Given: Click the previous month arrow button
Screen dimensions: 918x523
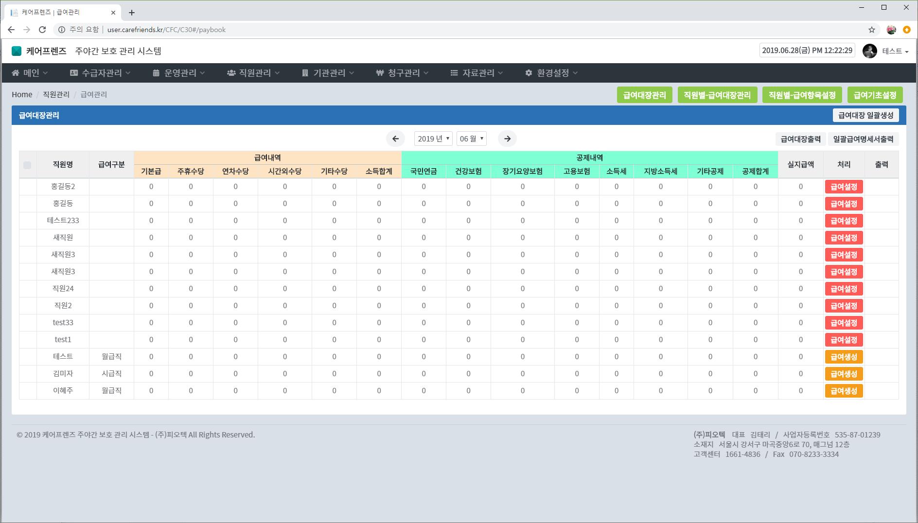Looking at the screenshot, I should tap(395, 139).
